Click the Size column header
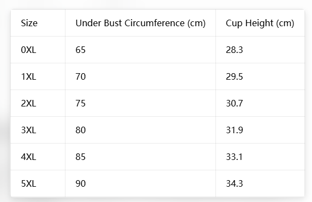312x202 pixels. (x=29, y=23)
